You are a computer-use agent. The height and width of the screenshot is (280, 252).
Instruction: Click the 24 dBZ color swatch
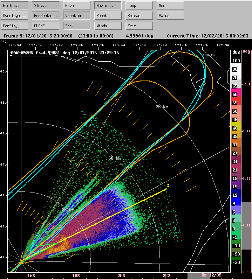[x=236, y=159]
